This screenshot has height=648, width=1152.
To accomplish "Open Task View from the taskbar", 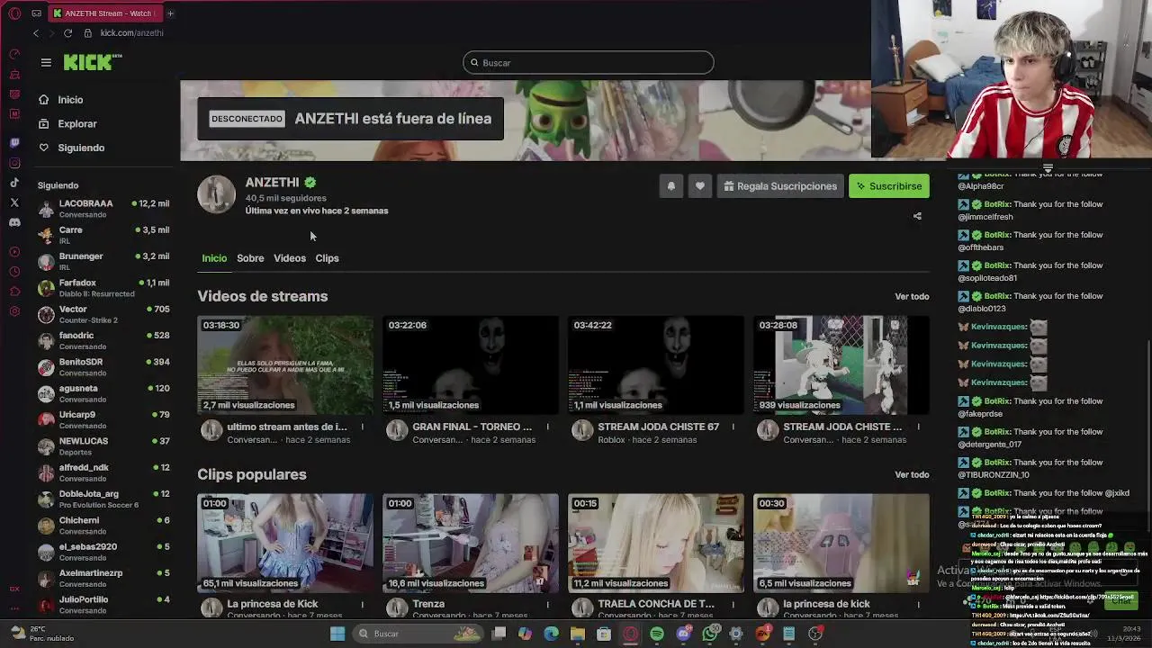I will [x=499, y=634].
